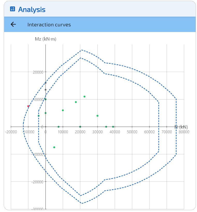Image resolution: width=197 pixels, height=212 pixels.
Task: Select the green point left of Mz axis
Action: tap(39, 116)
